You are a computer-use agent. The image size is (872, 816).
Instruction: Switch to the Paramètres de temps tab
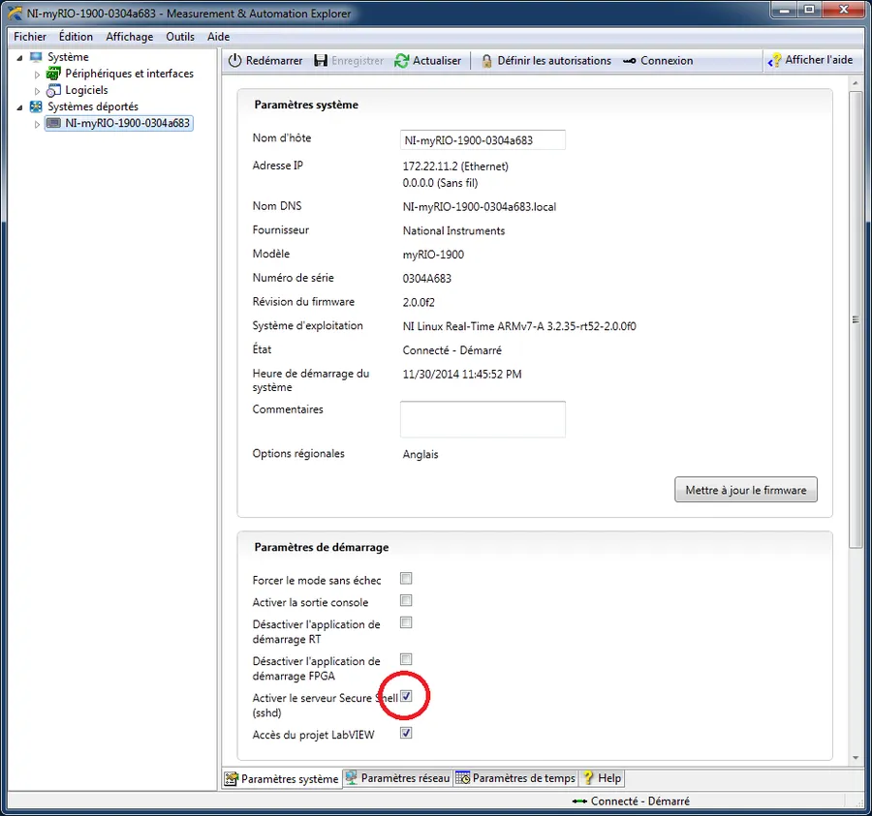coord(516,778)
